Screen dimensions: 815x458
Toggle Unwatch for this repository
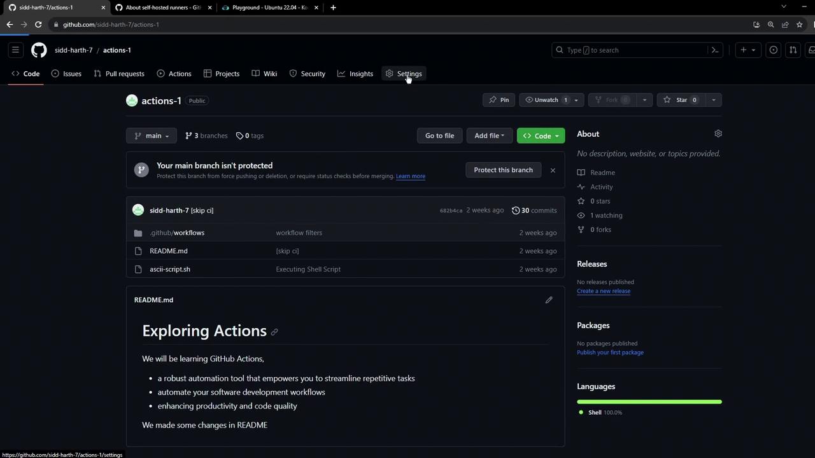(546, 100)
